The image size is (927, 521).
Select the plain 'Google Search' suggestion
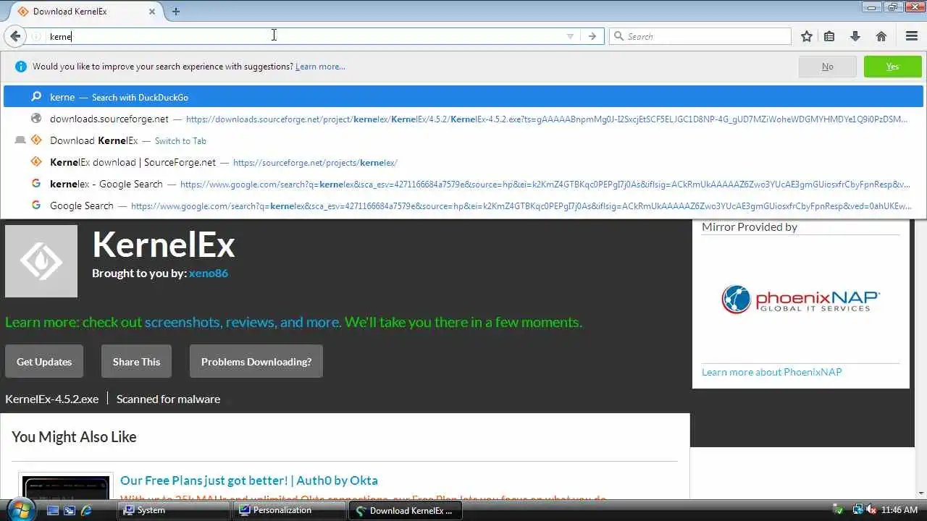click(x=463, y=206)
